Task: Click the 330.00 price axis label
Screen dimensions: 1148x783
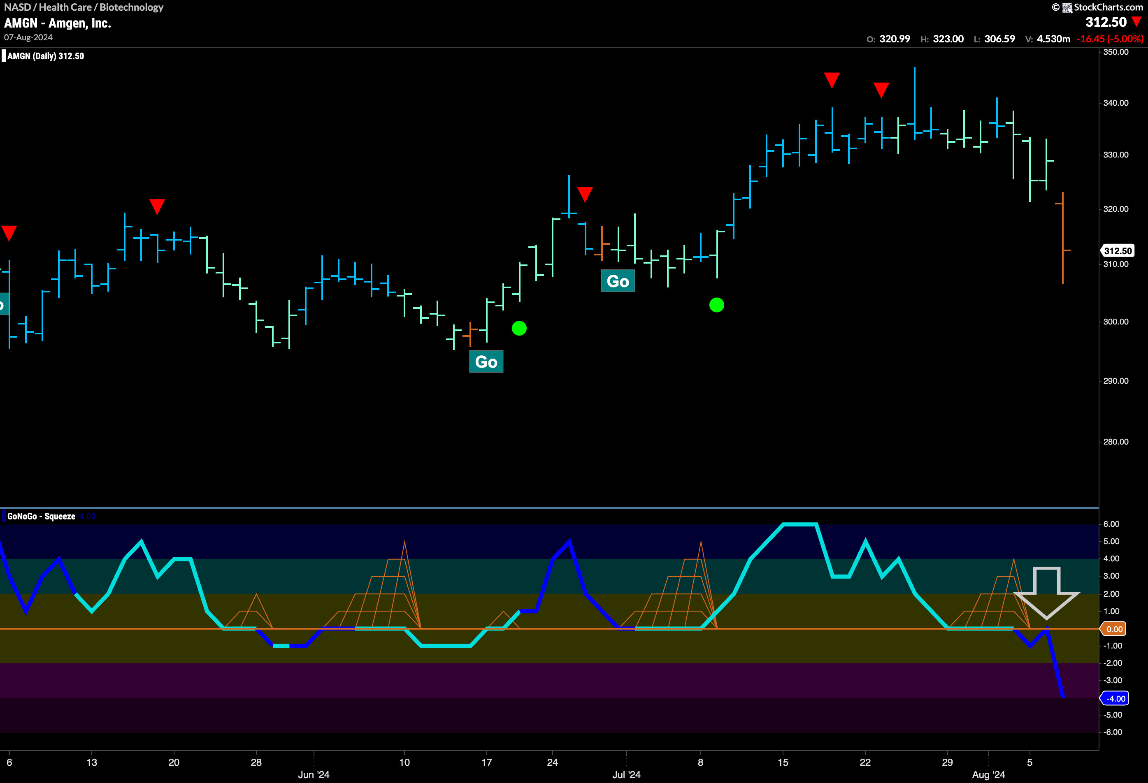Action: tap(1116, 155)
